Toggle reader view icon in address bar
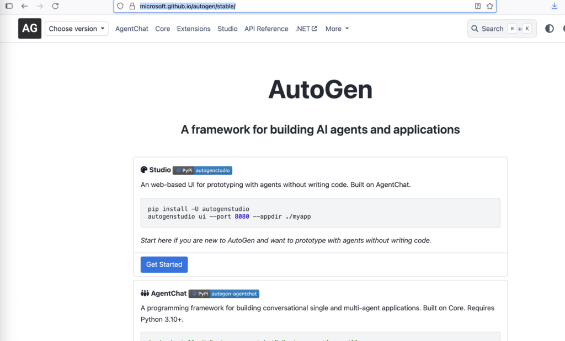The width and height of the screenshot is (565, 341). point(478,6)
